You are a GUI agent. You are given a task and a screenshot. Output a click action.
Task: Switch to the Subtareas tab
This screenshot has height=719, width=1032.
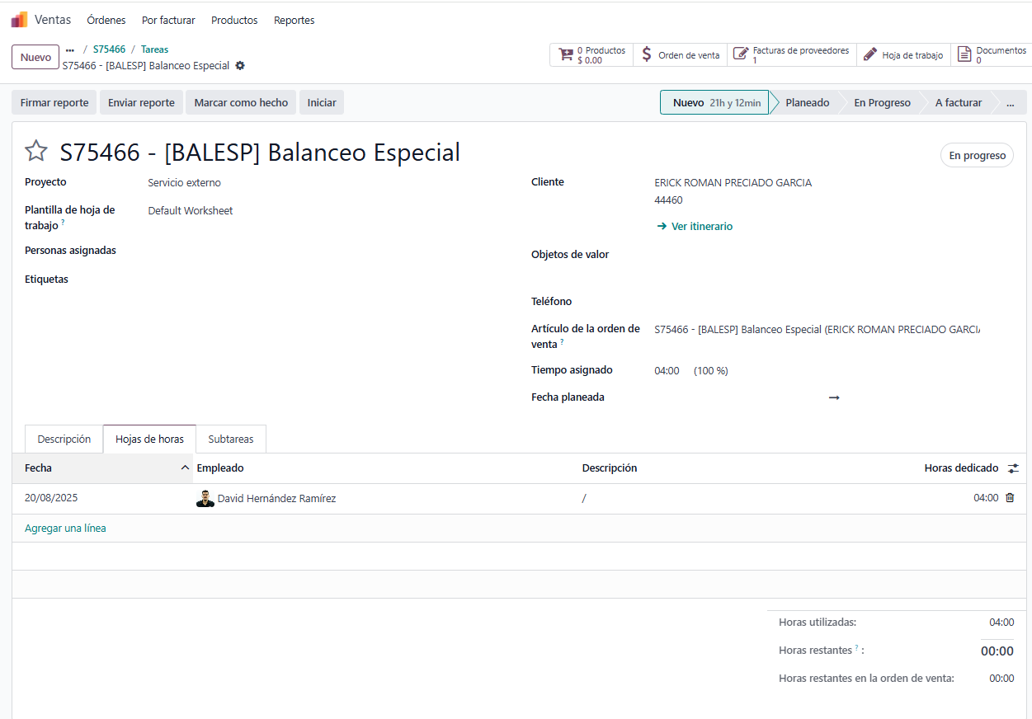pos(231,439)
